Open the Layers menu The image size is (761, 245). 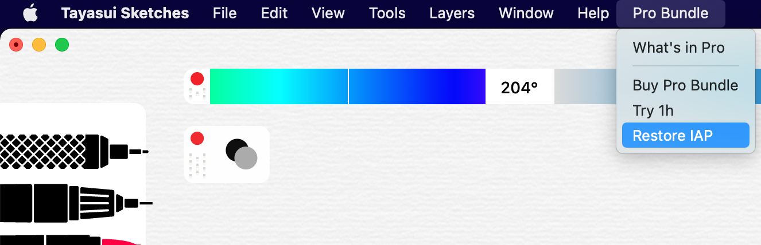(452, 13)
